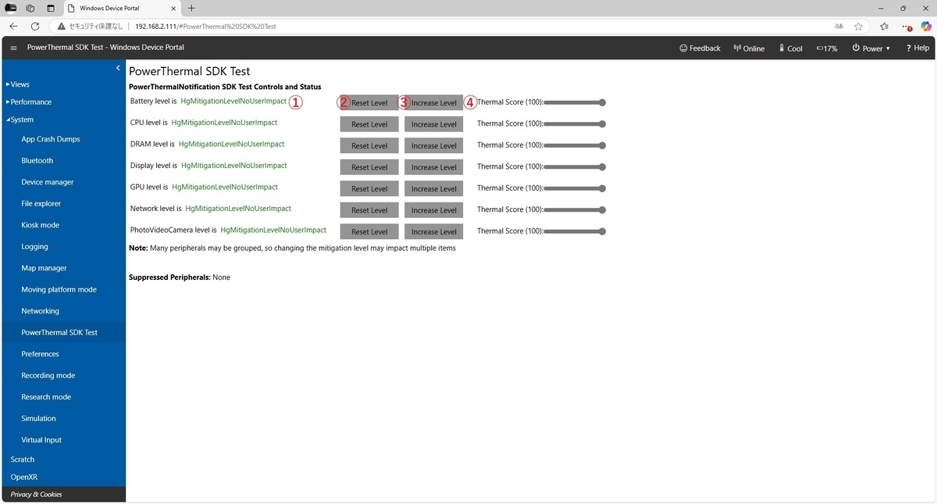Open the hamburger navigation menu

coord(13,48)
